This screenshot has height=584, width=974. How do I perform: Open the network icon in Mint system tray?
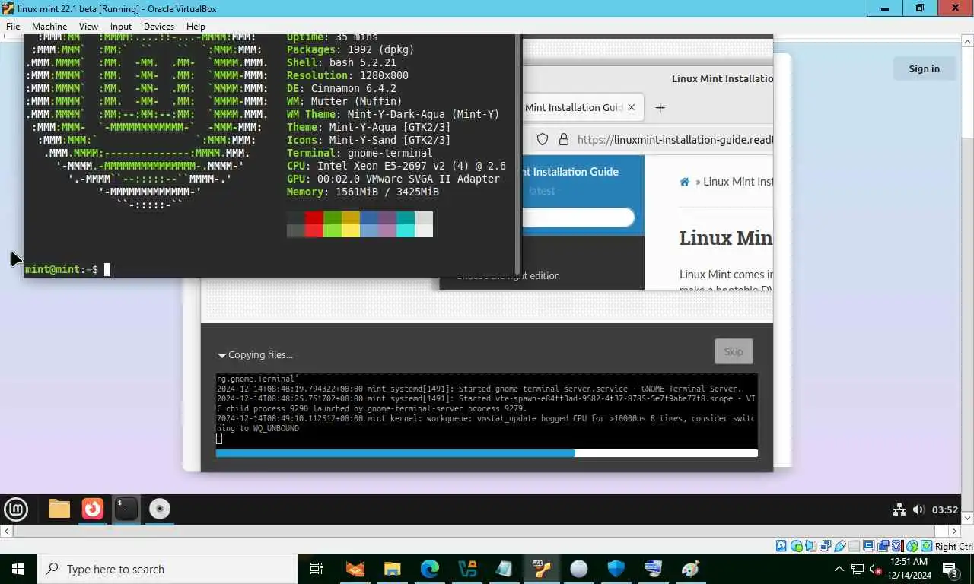(899, 509)
